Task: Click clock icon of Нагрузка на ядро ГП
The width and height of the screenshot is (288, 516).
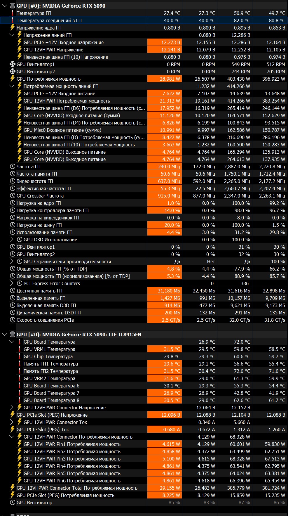Action: pos(12,203)
